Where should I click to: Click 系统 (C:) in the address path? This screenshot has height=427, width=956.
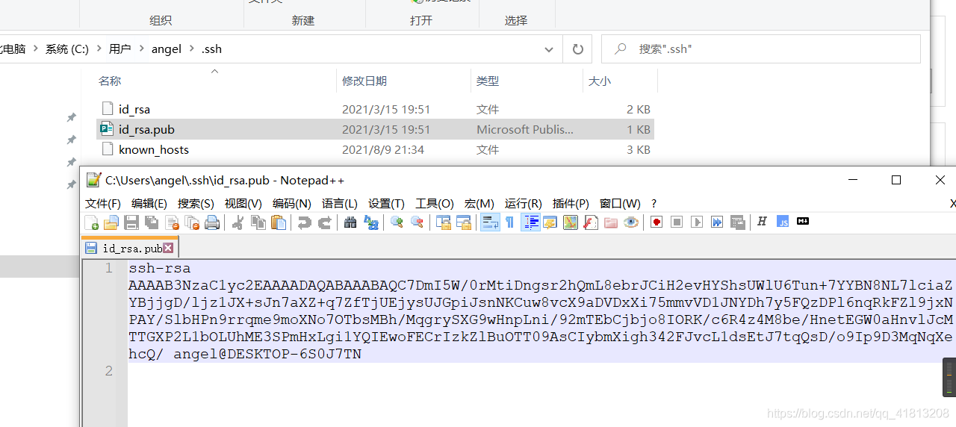pos(67,49)
